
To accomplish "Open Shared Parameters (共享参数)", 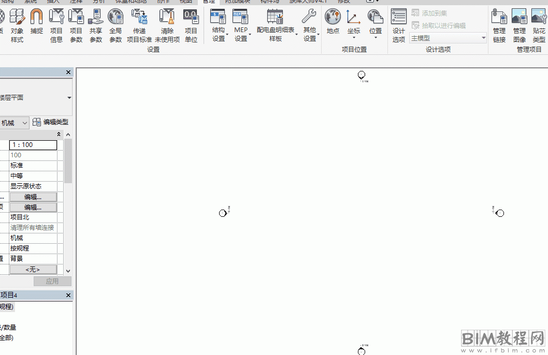I will point(96,26).
